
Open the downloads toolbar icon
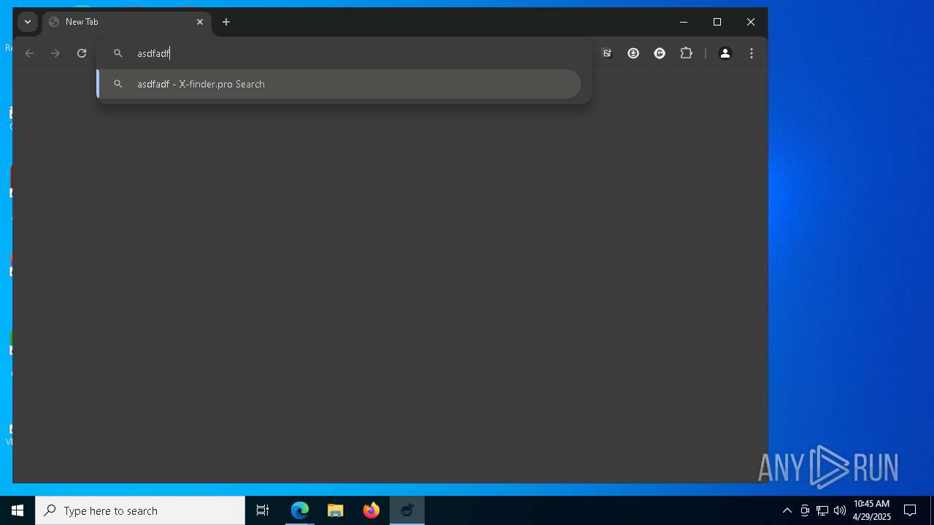633,53
